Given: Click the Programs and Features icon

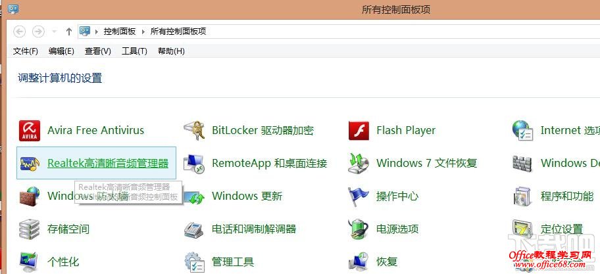Looking at the screenshot, I should point(522,196).
